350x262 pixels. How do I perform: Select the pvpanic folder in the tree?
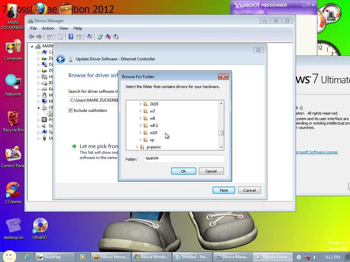(x=154, y=147)
